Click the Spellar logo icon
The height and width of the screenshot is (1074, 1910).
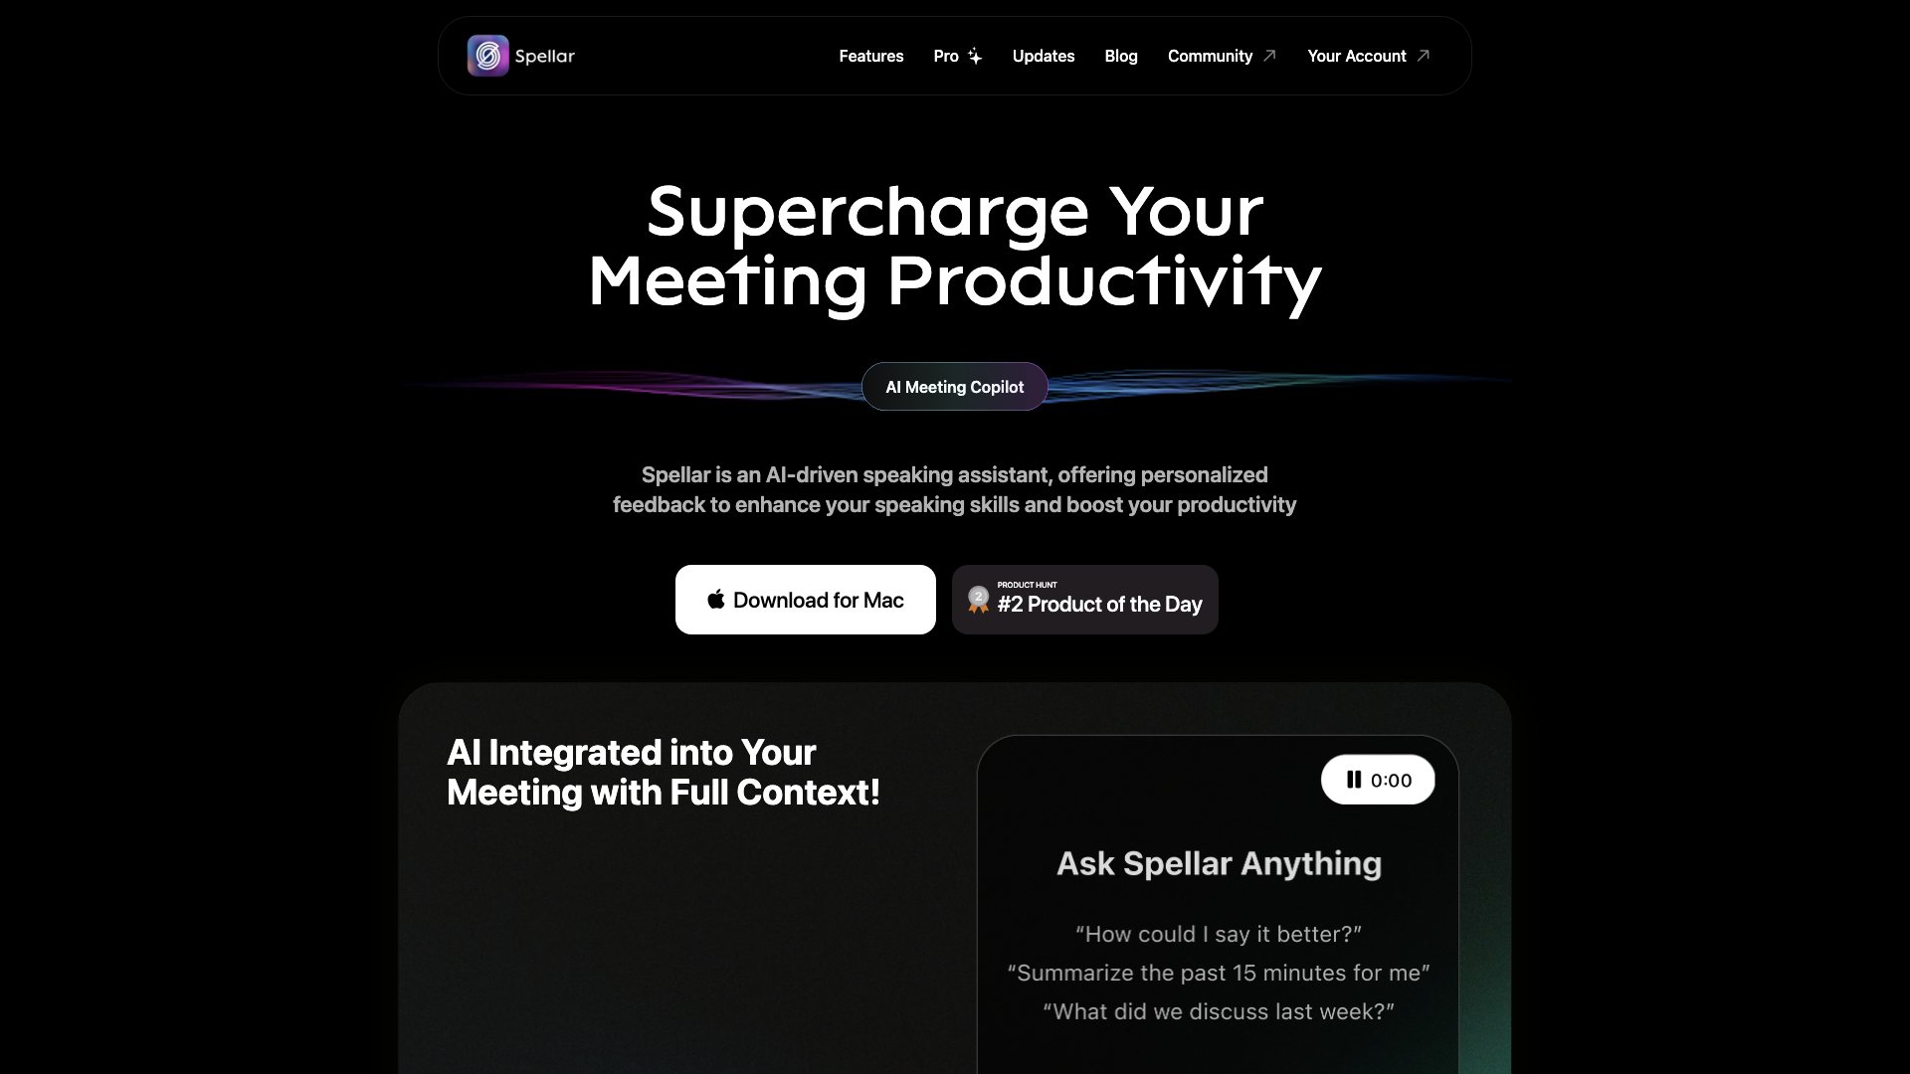(x=485, y=55)
